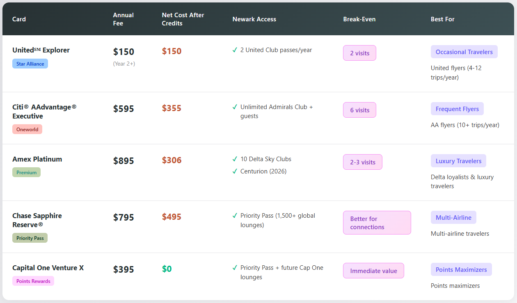The height and width of the screenshot is (303, 517).
Task: Click the 2-3 visits break-even pill
Action: pyautogui.click(x=363, y=162)
